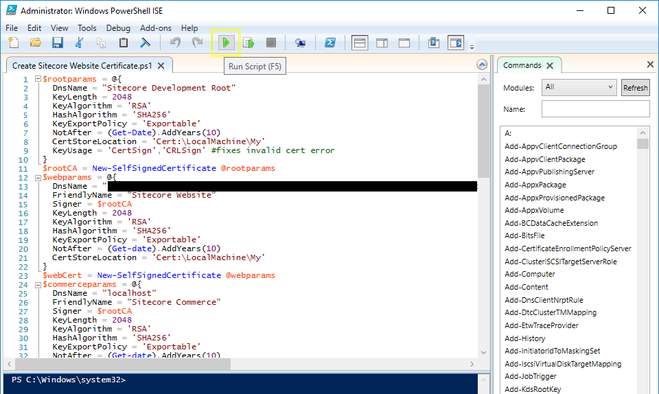The image size is (659, 394).
Task: Open toolbar overflow options arrow
Action: (472, 47)
